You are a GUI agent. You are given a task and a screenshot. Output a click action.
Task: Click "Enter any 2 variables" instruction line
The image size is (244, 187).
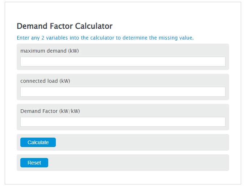(105, 38)
